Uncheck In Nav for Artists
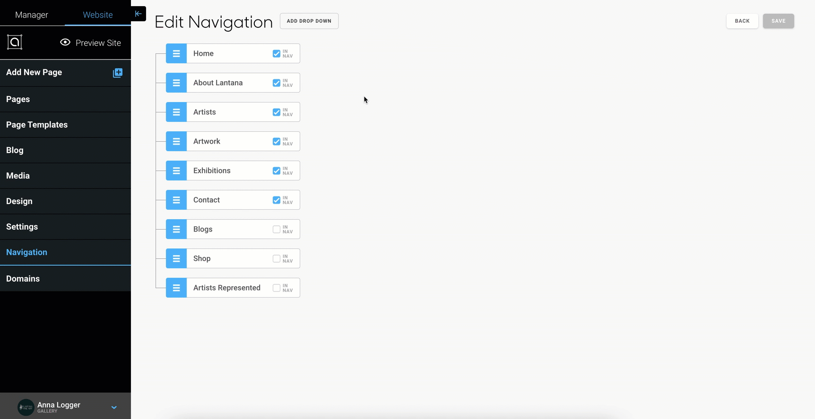 277,112
